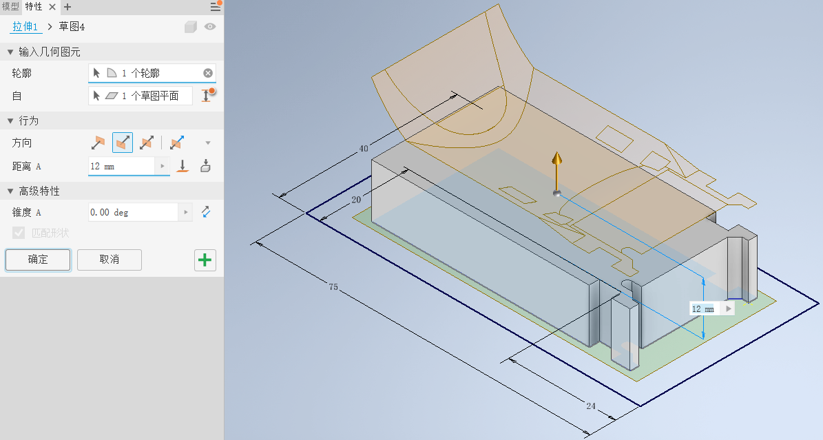Click the 40 dimension in the viewport
This screenshot has height=440, width=823.
tap(363, 149)
